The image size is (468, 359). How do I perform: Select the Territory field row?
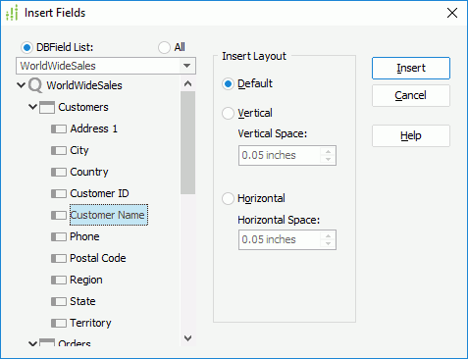(90, 323)
